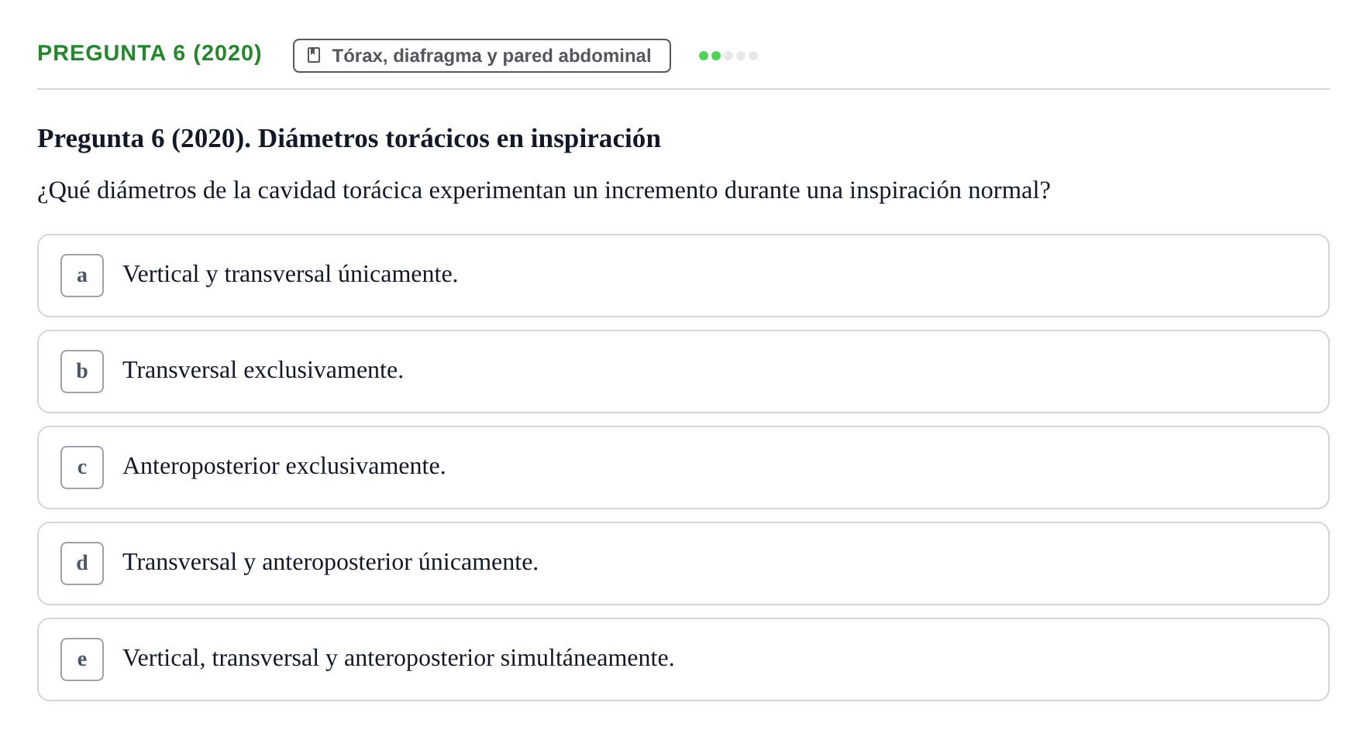Image resolution: width=1367 pixels, height=740 pixels.
Task: Click the PREGUNTA 6 (2020) green heading
Action: click(150, 53)
